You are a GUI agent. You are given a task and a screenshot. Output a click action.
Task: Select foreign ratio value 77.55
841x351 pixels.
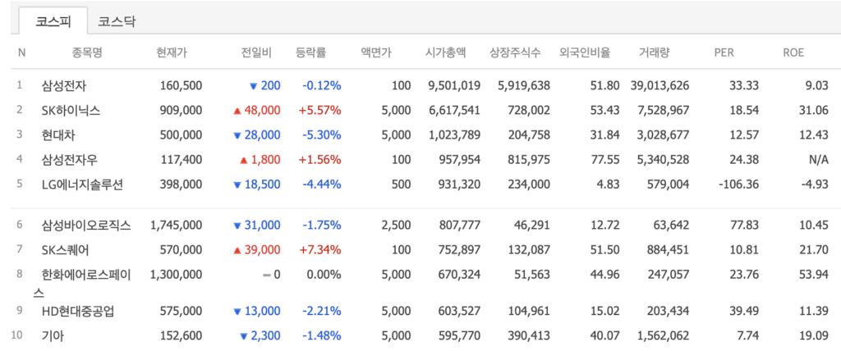coord(607,160)
